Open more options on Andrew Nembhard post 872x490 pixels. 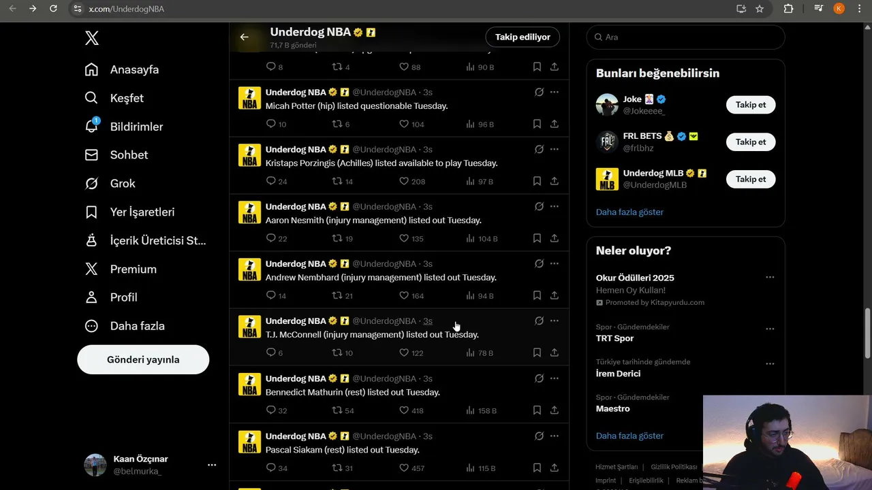(555, 263)
